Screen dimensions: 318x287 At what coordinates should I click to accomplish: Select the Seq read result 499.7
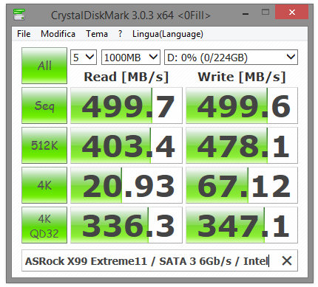[126, 106]
